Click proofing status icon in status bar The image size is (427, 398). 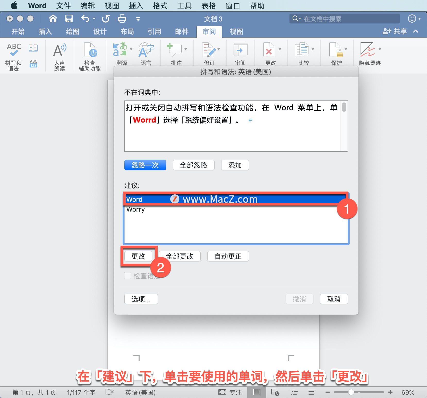[x=109, y=392]
